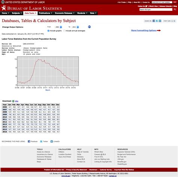Open About BLS link in top bar
Viewport: 178px width, 177px height.
tap(137, 2)
